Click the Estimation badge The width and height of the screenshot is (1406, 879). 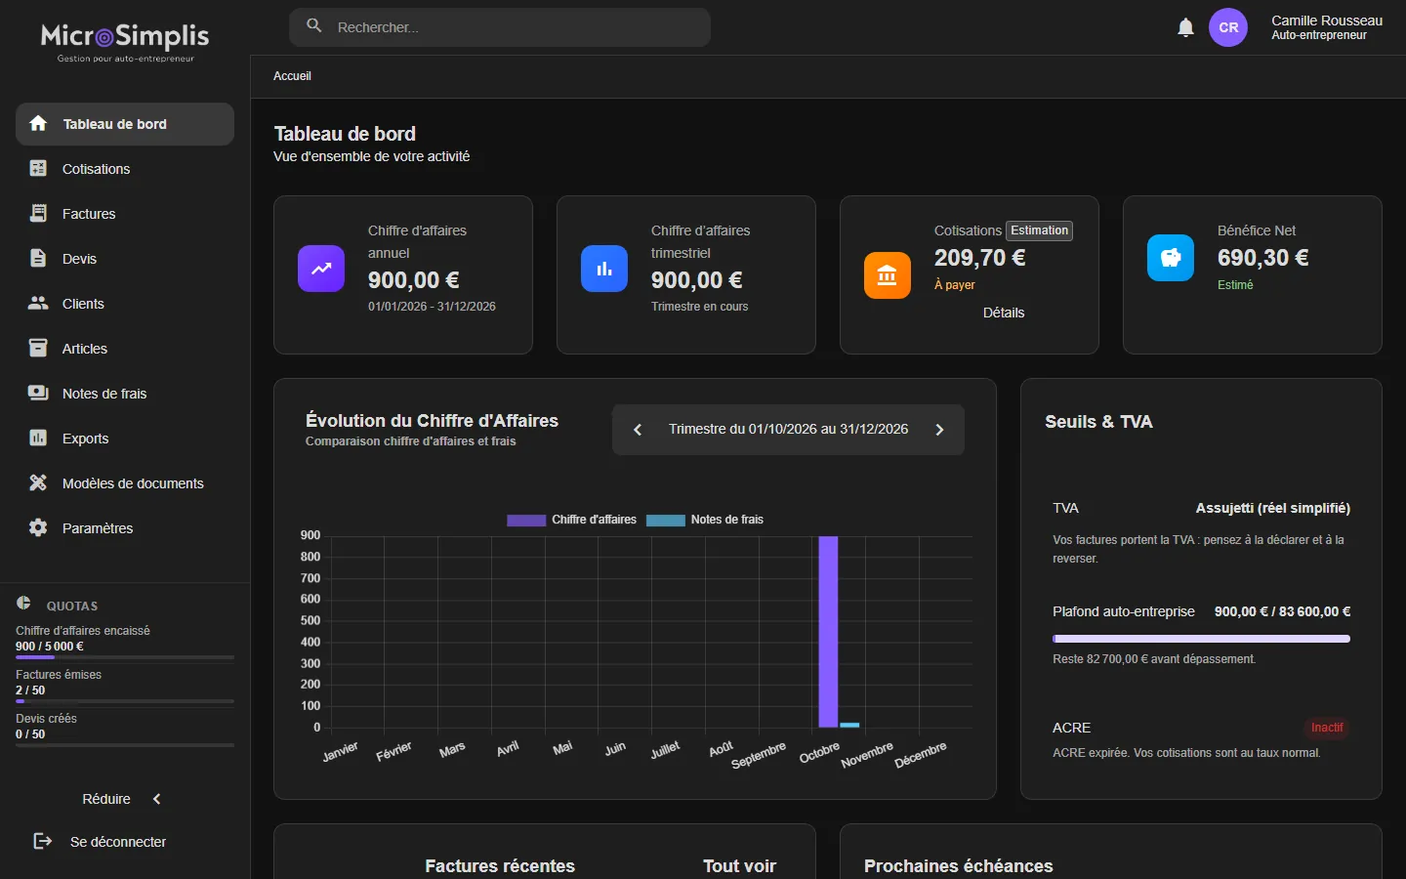click(x=1039, y=230)
